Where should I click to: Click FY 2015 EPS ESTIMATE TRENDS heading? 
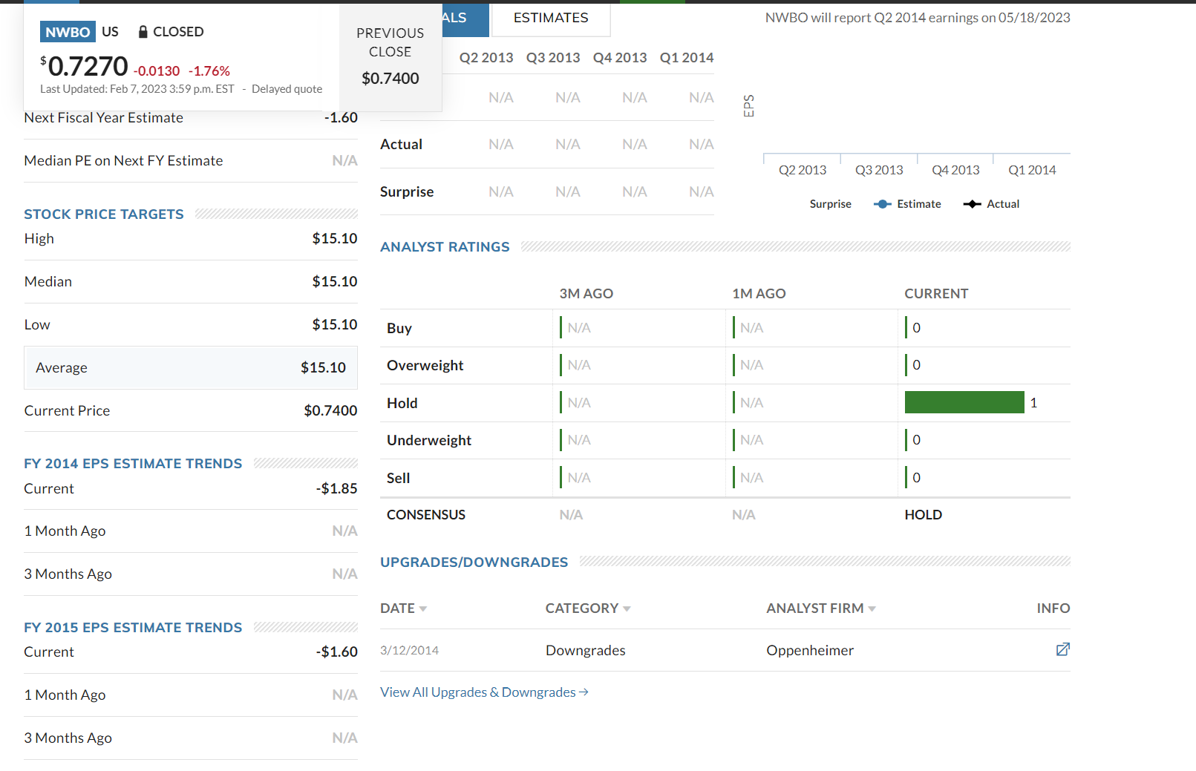(133, 628)
